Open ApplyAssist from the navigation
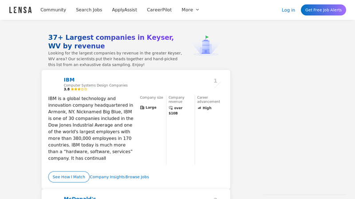The height and width of the screenshot is (199, 355). click(124, 10)
